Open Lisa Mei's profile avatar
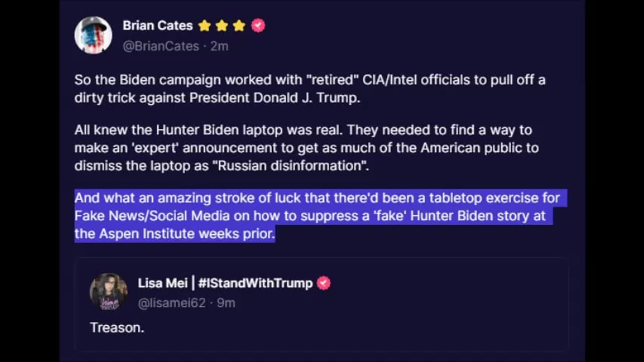The height and width of the screenshot is (362, 644). 108,292
